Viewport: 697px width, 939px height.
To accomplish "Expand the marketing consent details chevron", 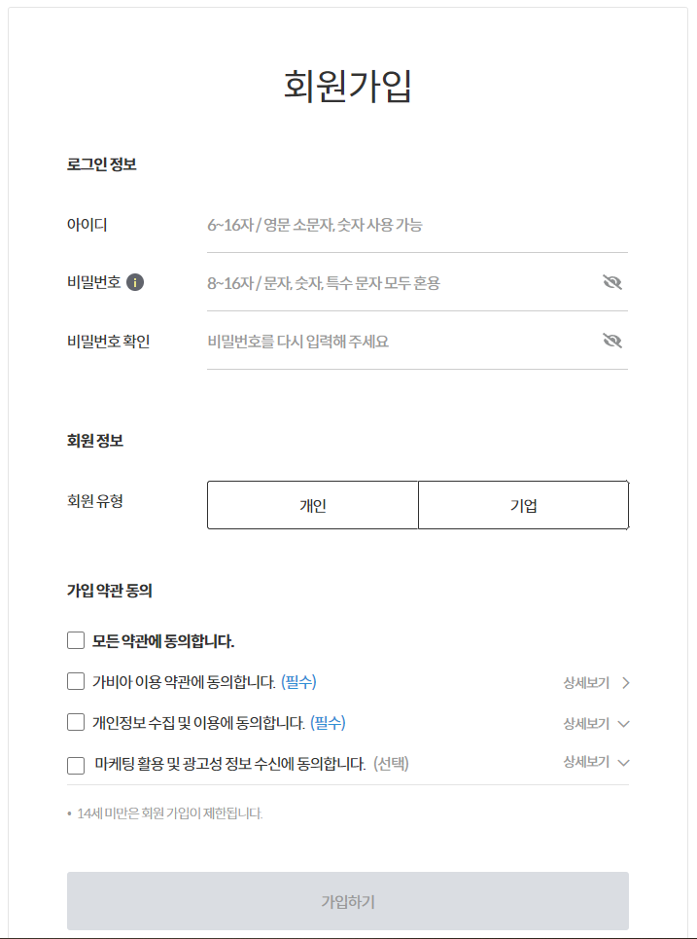I will click(625, 764).
